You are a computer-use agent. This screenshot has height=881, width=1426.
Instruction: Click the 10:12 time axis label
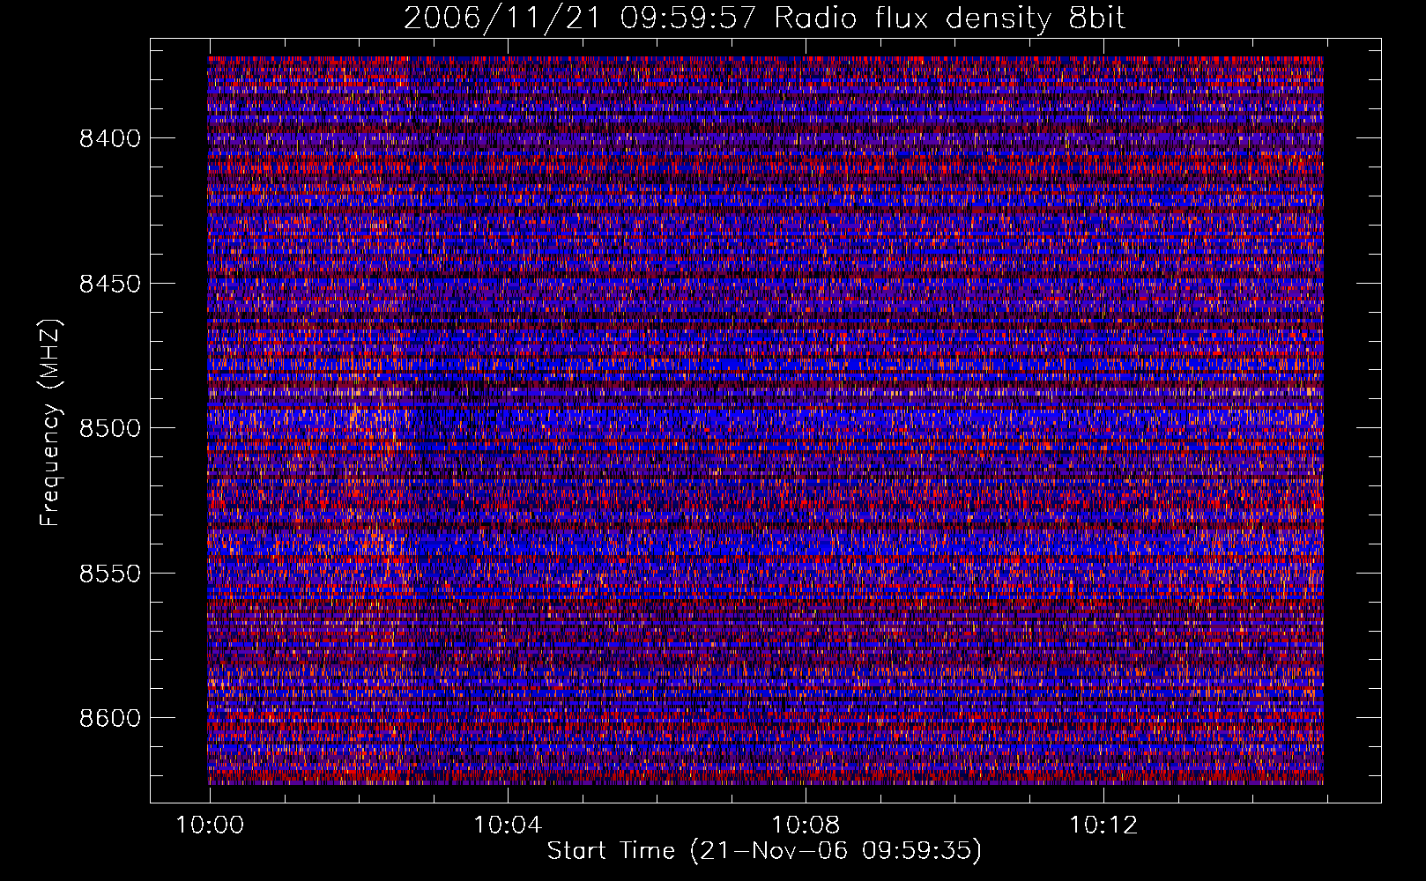[1103, 825]
